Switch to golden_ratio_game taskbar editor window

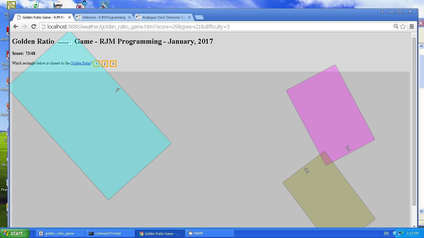60,233
